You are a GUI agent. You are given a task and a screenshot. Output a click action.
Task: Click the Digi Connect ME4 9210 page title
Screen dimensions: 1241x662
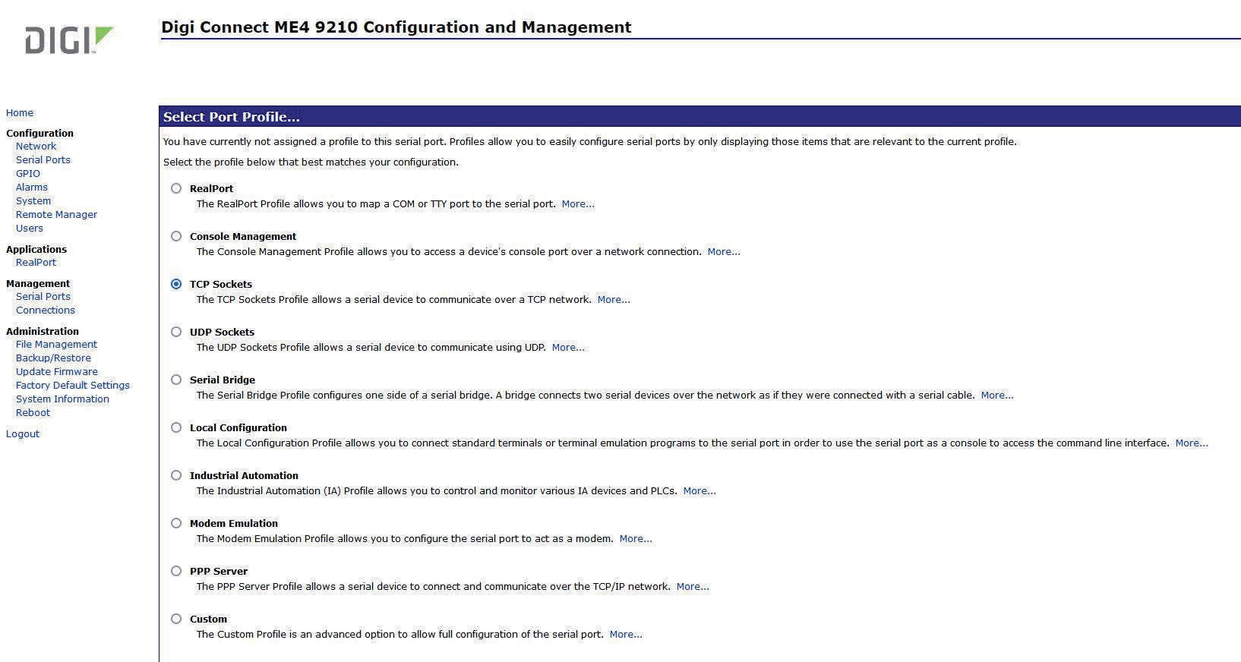pos(396,27)
